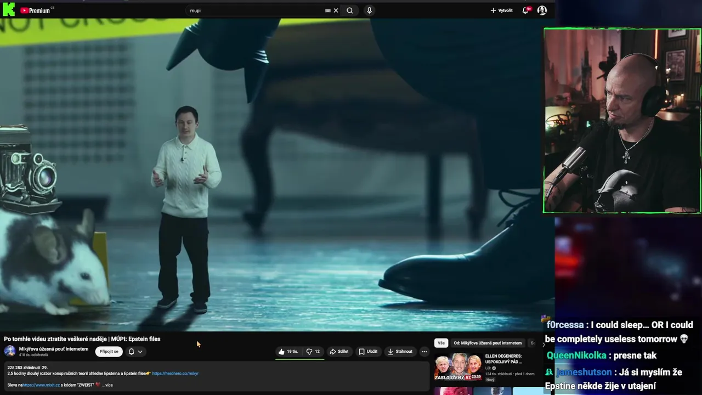Select the Vše filter chip
Screen dimensions: 702x395
(441, 343)
